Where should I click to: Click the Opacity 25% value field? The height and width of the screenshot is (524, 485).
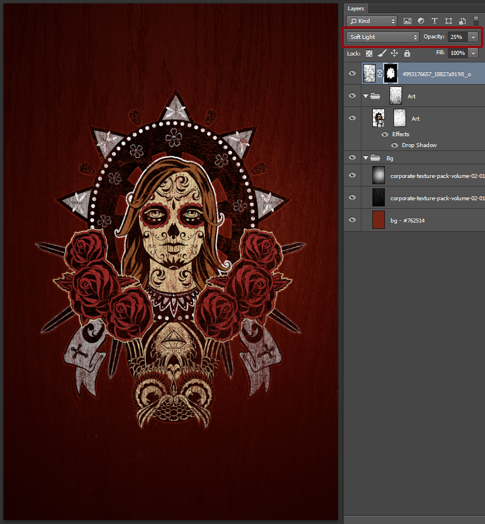pos(458,37)
